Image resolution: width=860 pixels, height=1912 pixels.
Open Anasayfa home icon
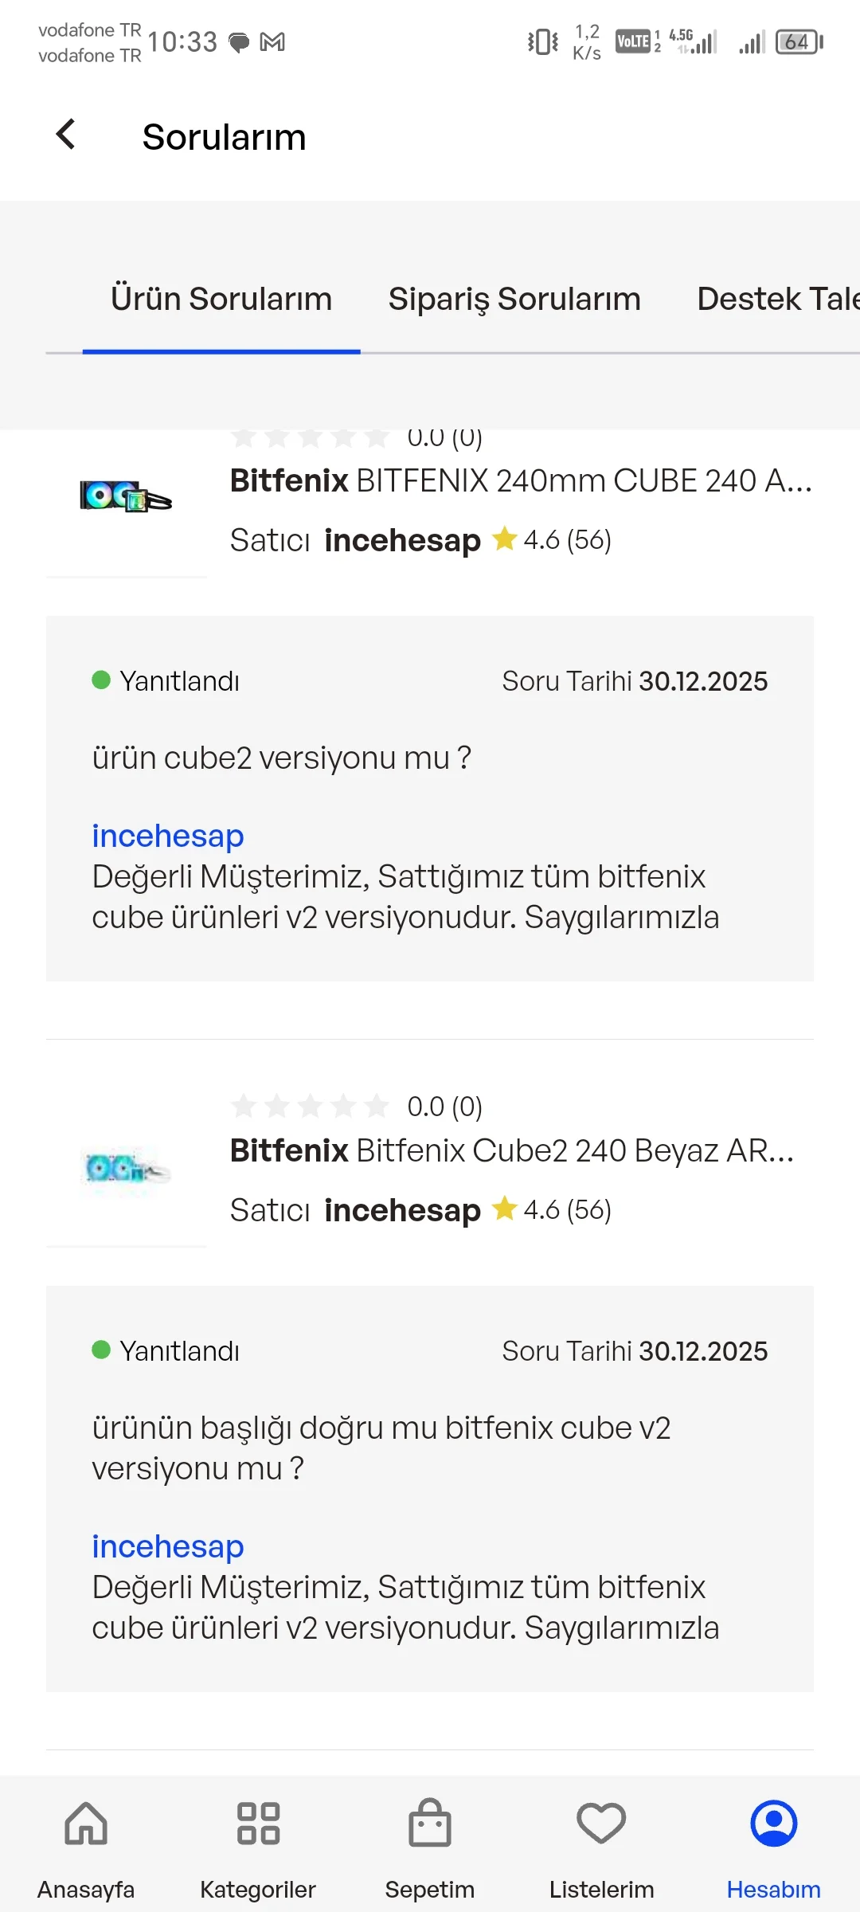click(x=86, y=1824)
